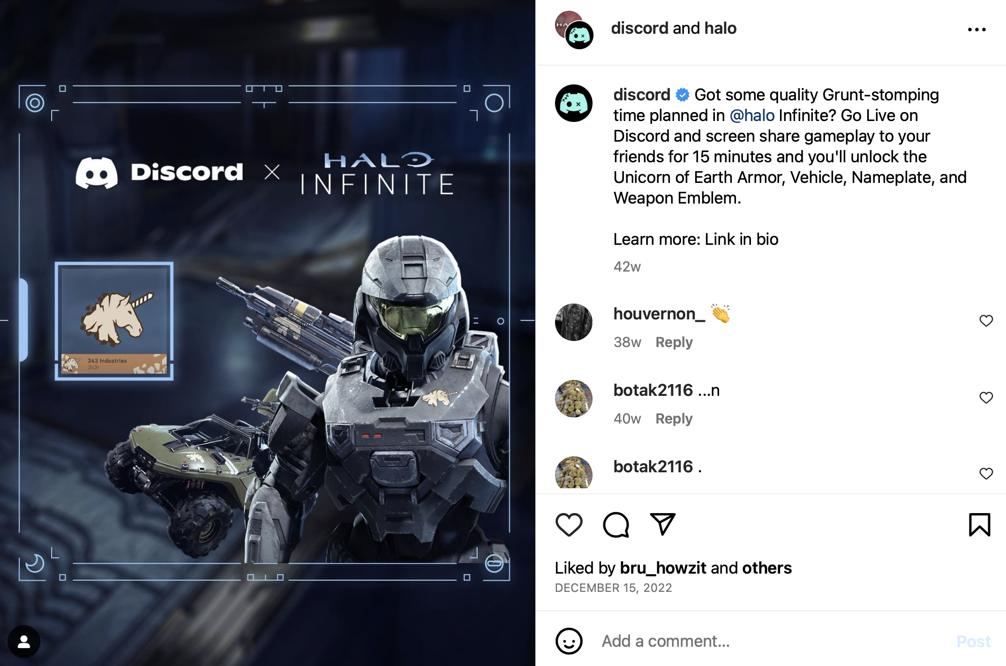
Task: Save the post with the bookmark icon
Action: [979, 524]
